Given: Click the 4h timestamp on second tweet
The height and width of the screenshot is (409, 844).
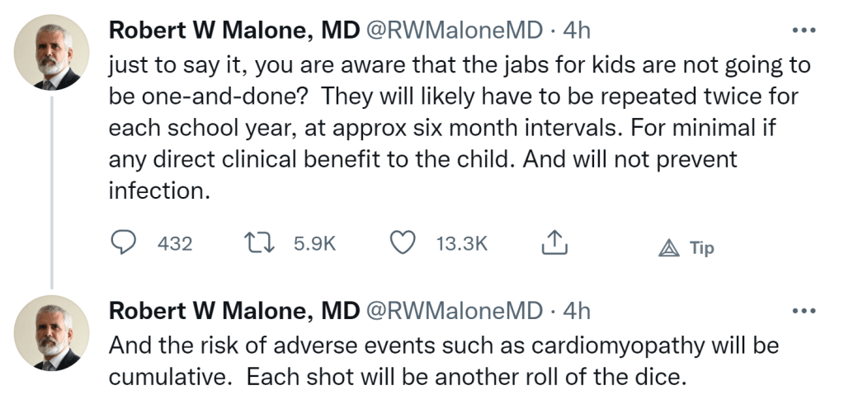Looking at the screenshot, I should coord(577,311).
